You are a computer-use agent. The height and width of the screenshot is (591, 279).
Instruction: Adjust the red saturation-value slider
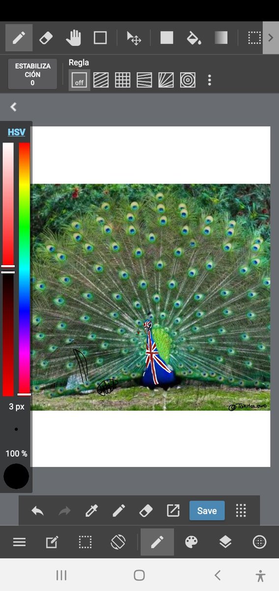coord(8,269)
